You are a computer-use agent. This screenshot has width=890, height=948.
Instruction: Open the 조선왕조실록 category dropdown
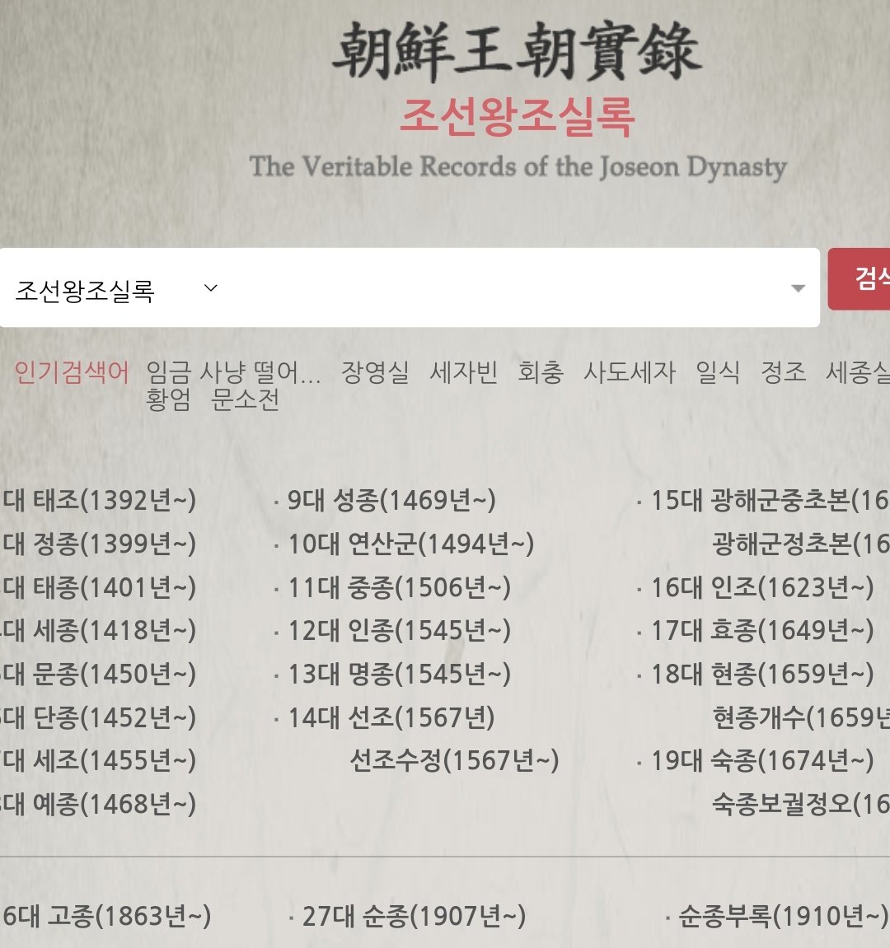116,291
